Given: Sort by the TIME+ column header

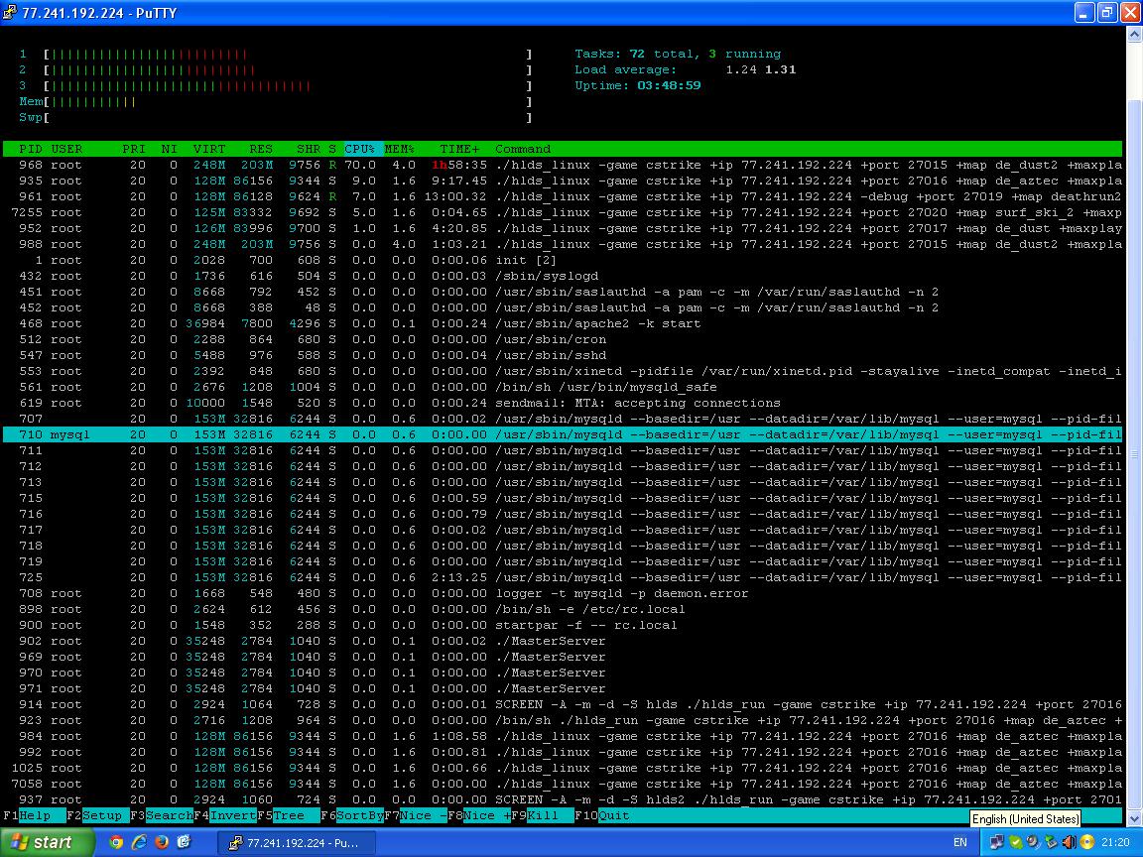Looking at the screenshot, I should [x=459, y=149].
